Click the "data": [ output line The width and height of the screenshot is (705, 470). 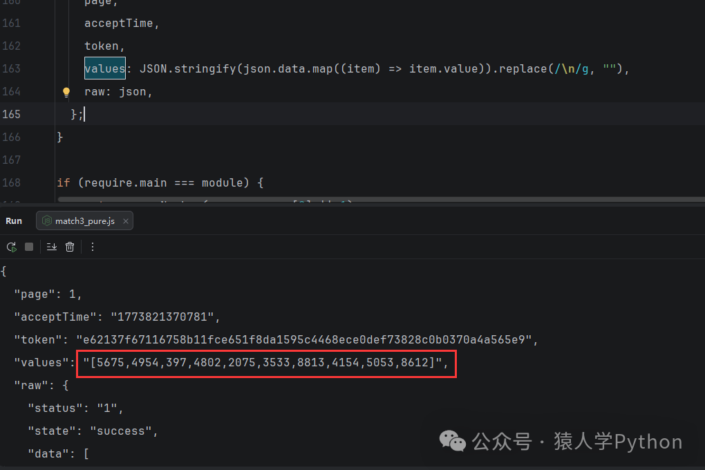pos(59,454)
